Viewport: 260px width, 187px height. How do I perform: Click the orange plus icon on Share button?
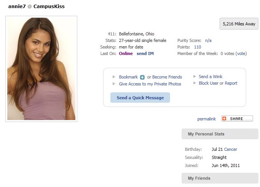point(224,119)
